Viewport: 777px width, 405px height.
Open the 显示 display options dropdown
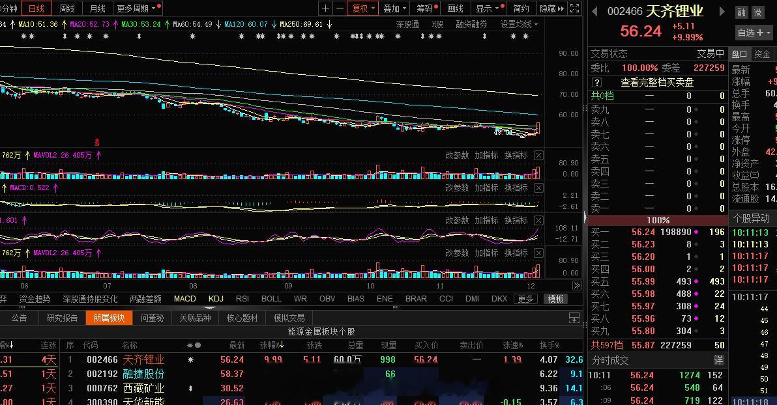[x=488, y=8]
